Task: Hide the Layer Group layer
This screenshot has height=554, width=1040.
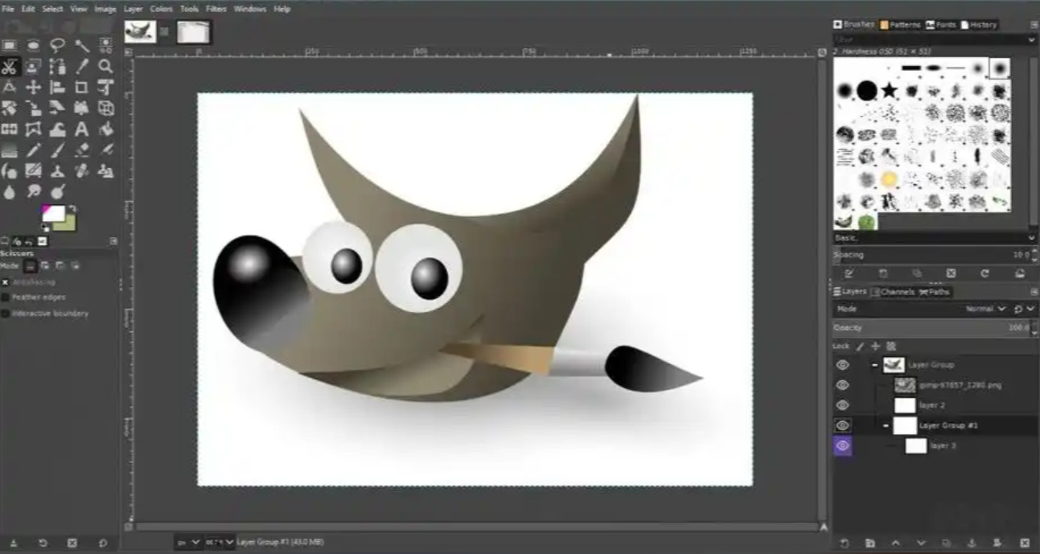Action: (842, 365)
